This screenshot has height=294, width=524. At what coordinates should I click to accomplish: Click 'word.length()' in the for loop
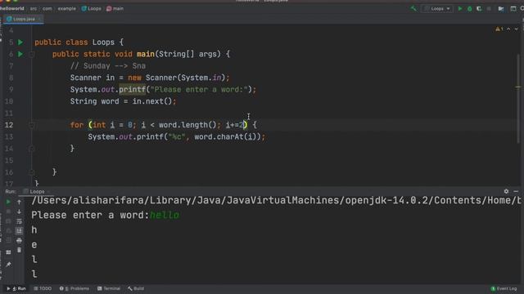pos(187,125)
